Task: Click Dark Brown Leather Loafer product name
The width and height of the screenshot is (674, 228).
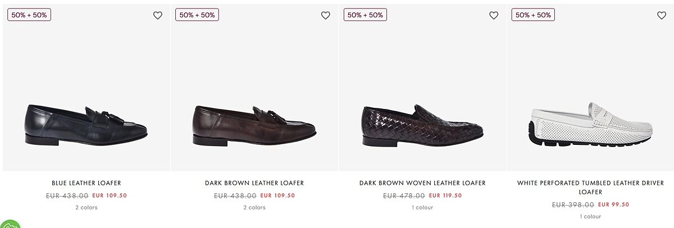Action: (254, 183)
